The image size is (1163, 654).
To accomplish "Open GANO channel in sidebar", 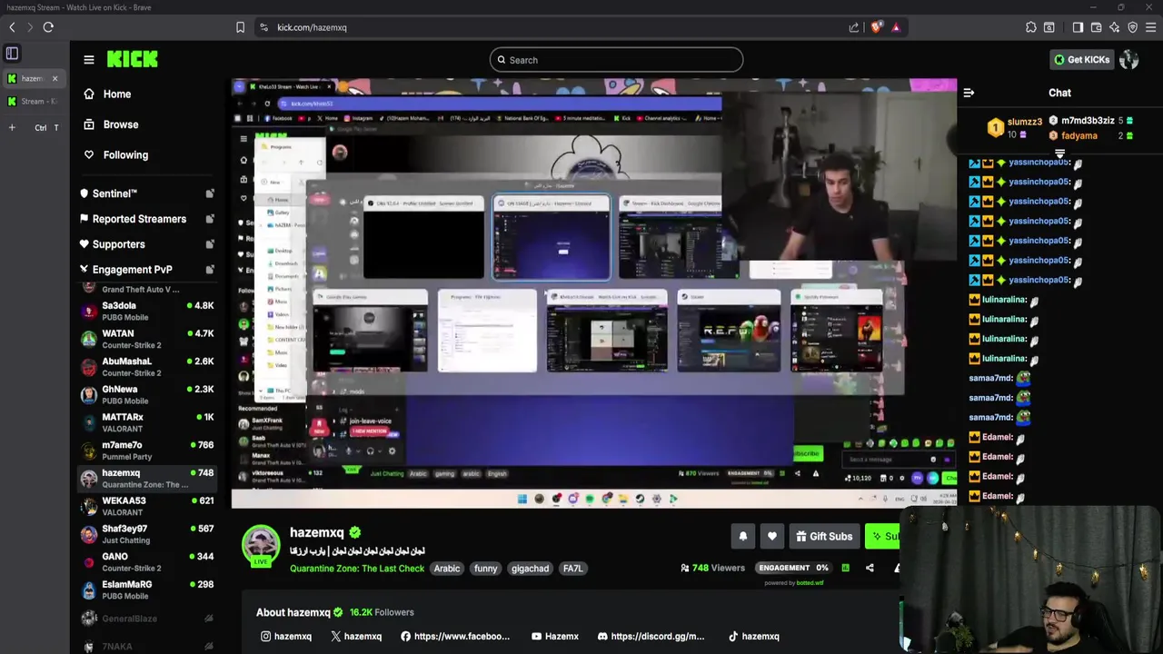I will [147, 562].
